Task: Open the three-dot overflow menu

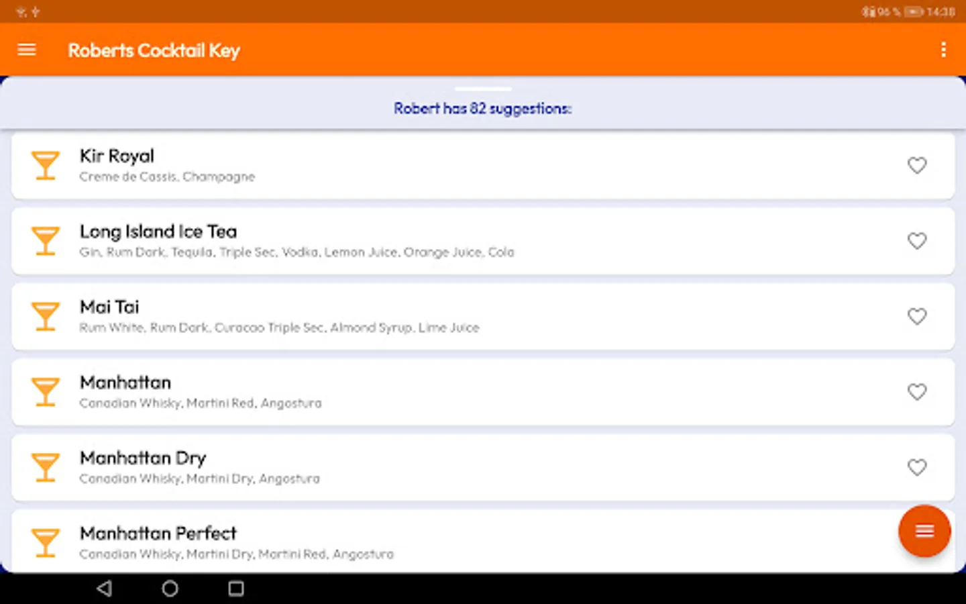Action: coord(943,50)
